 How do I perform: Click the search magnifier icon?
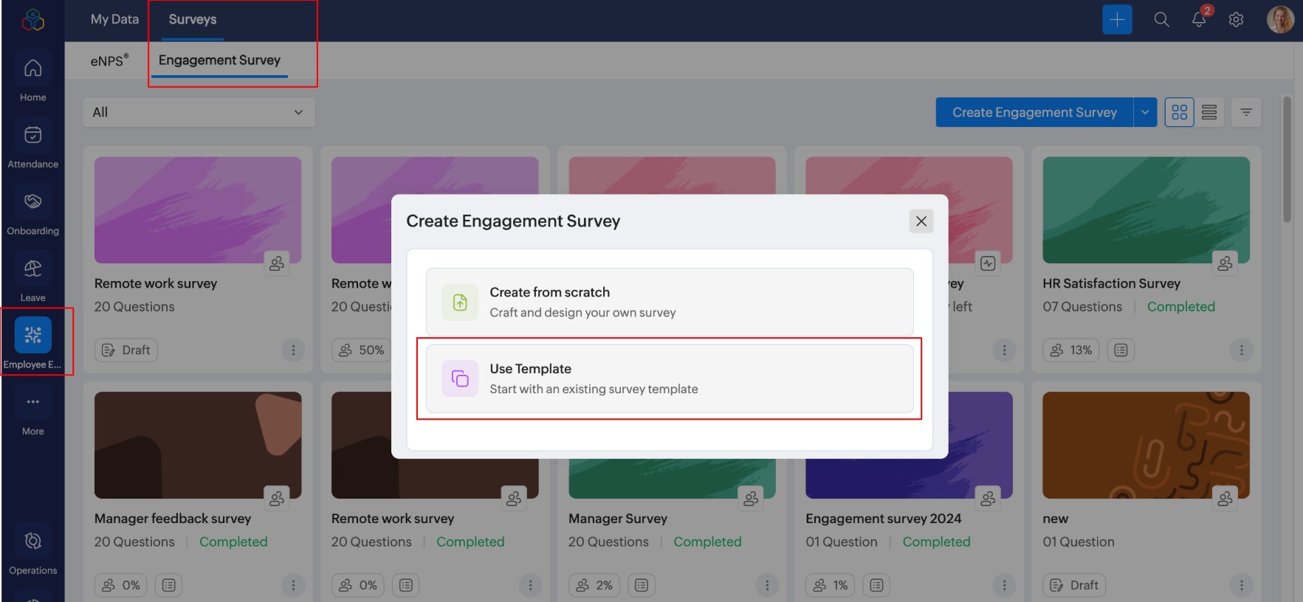click(x=1161, y=20)
